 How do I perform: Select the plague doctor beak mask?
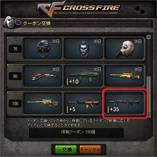point(125,49)
